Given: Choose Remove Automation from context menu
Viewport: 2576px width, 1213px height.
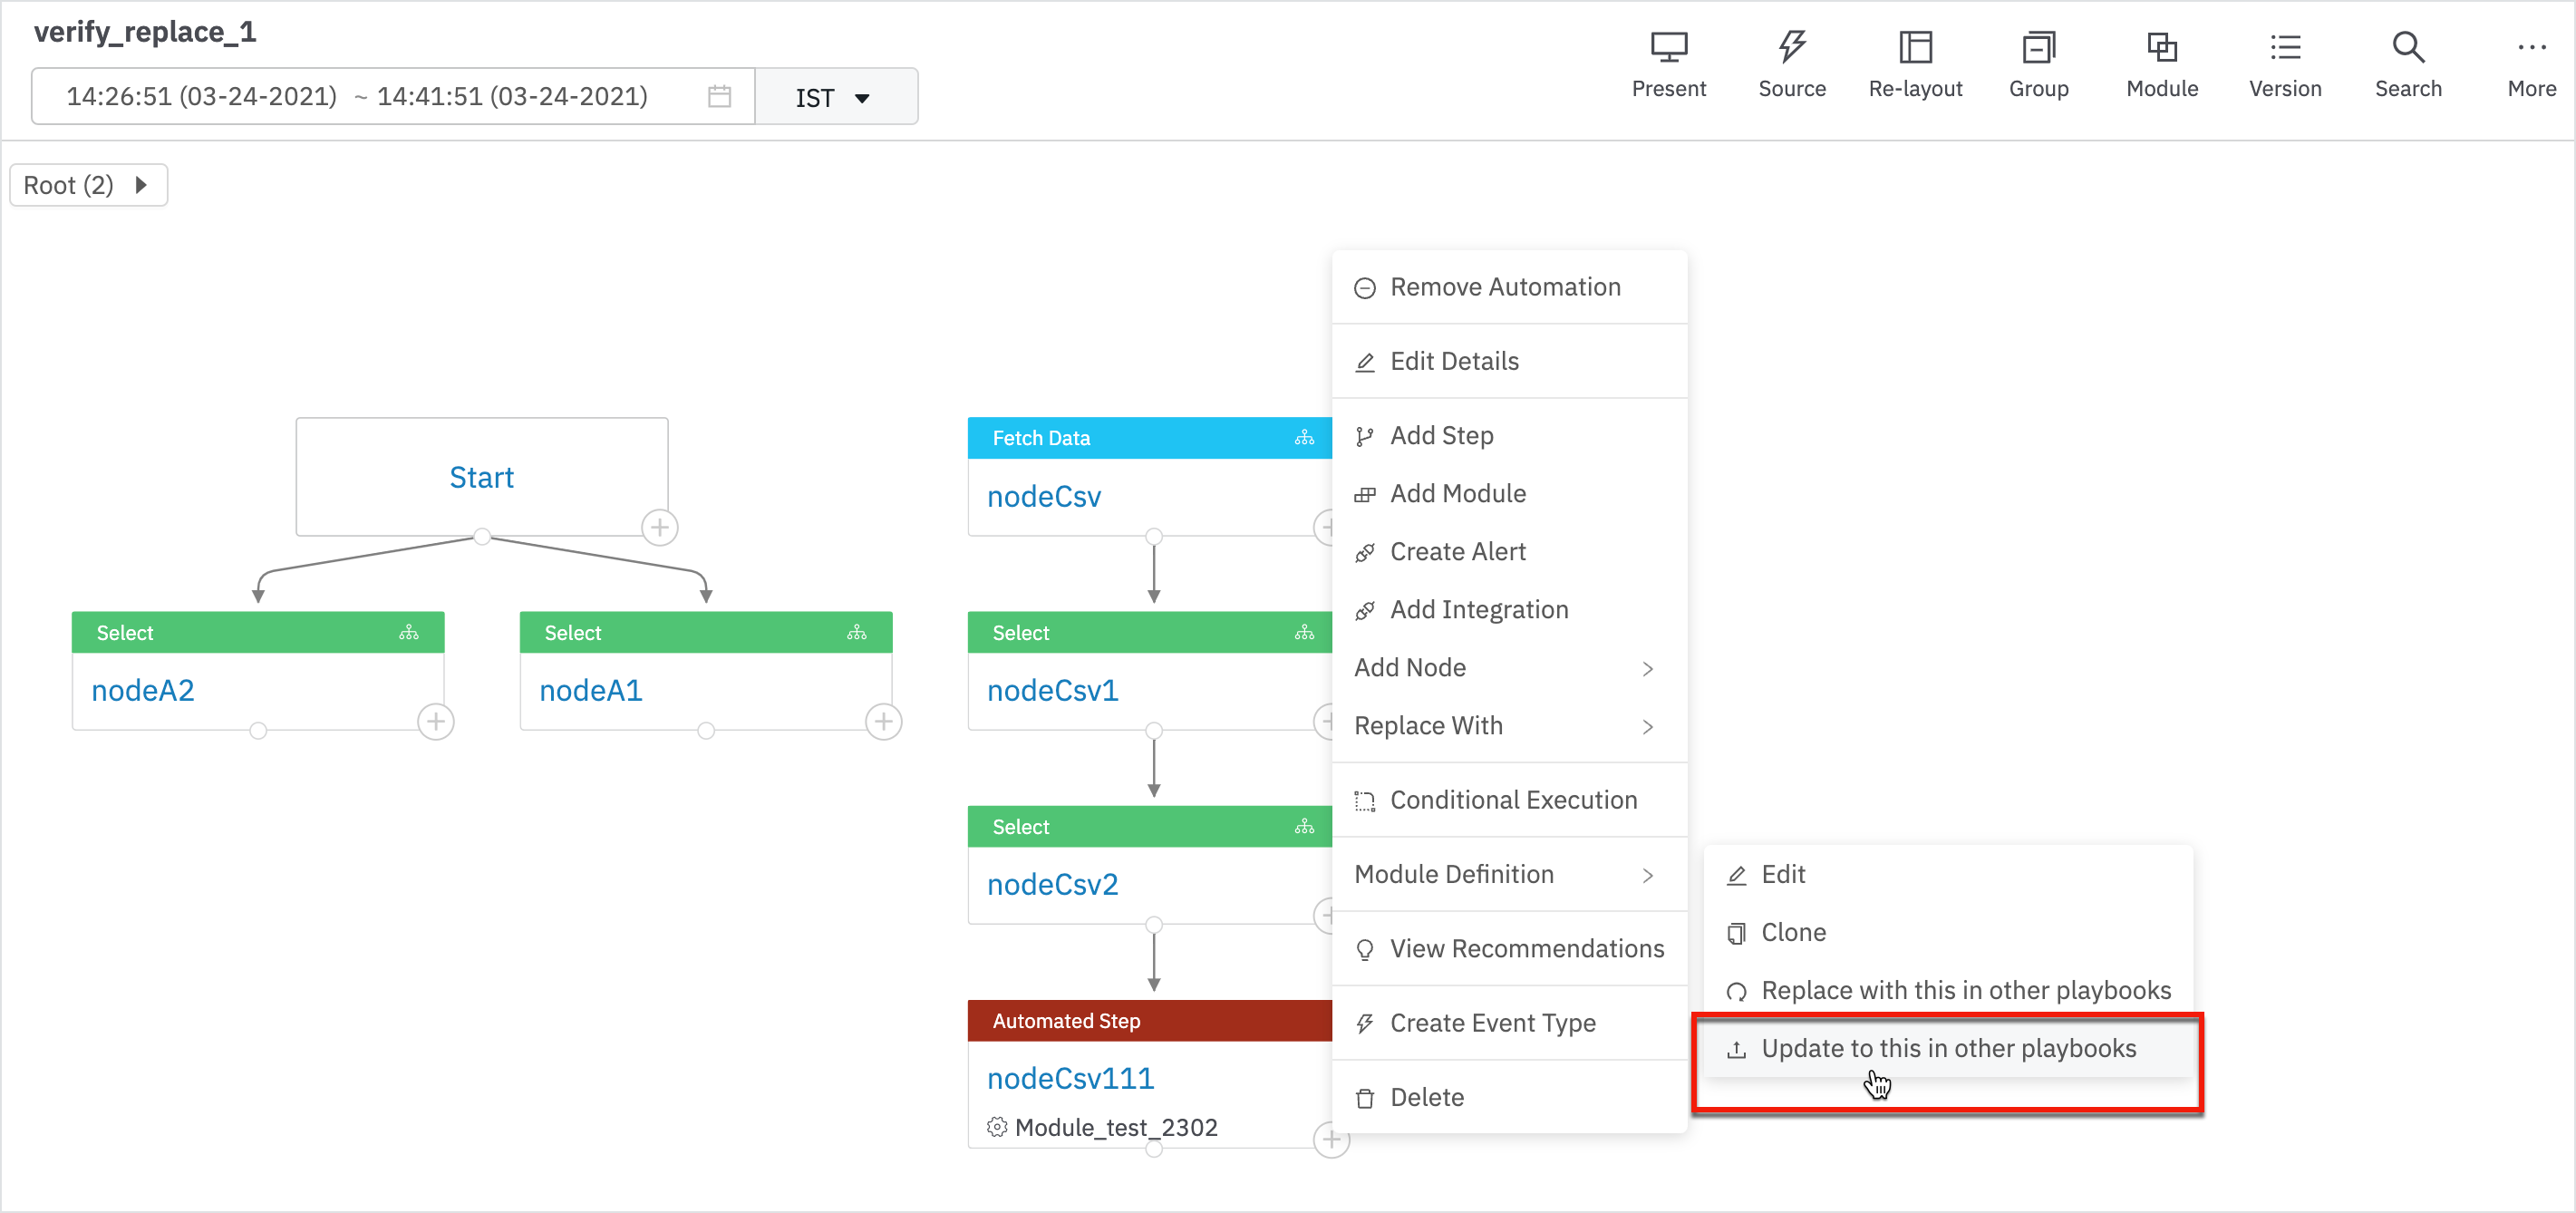Looking at the screenshot, I should pos(1510,287).
